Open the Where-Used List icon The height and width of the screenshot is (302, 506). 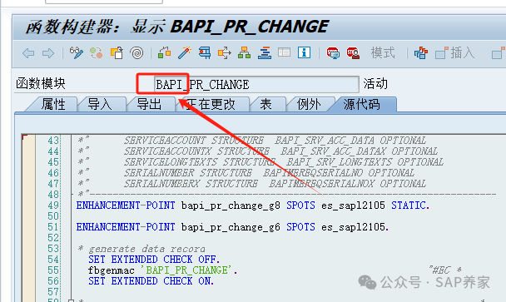point(225,53)
